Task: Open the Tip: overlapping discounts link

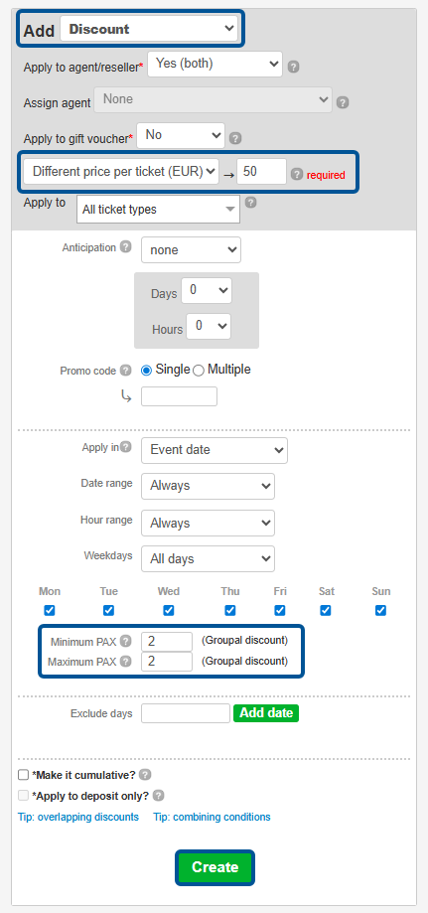Action: 78,817
